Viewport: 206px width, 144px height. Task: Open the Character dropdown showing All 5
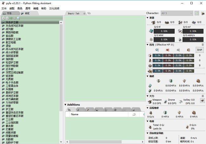tap(177, 13)
